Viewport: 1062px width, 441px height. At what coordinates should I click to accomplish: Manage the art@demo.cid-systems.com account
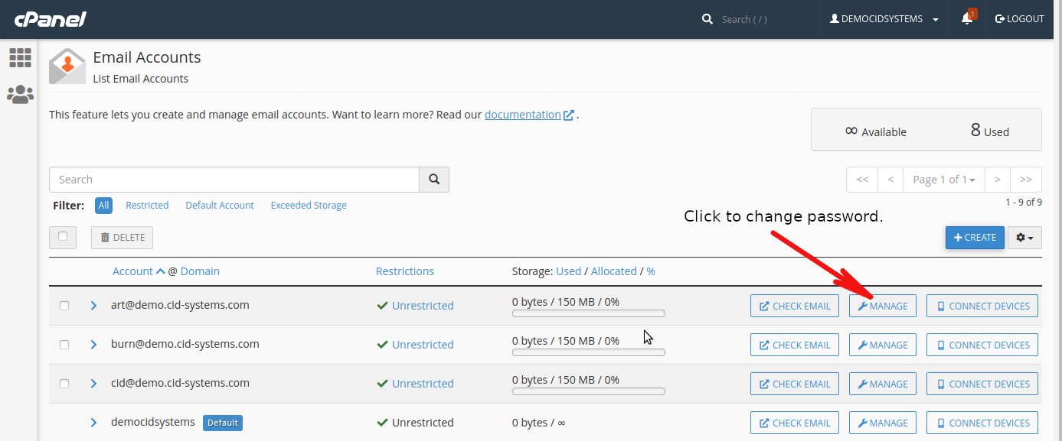tap(883, 306)
